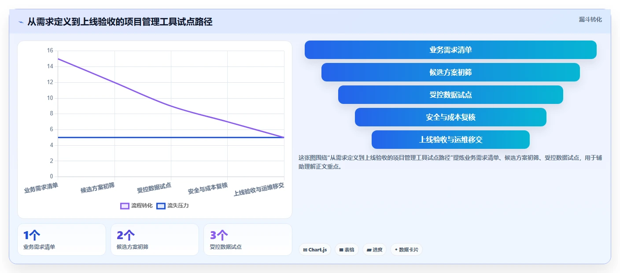Screen dimensions: 620x273
Task: Click the description paragraph below the funnel
Action: (450, 162)
